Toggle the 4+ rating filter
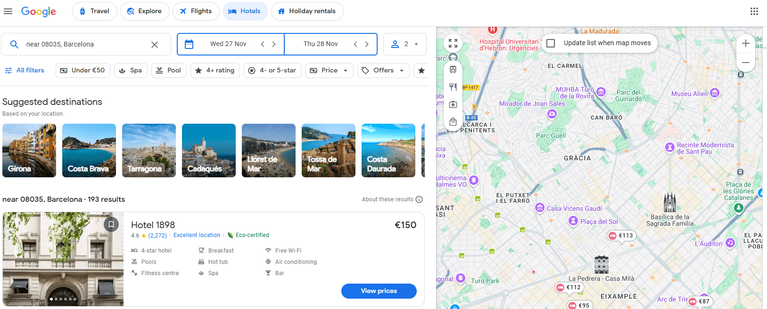 click(x=215, y=71)
